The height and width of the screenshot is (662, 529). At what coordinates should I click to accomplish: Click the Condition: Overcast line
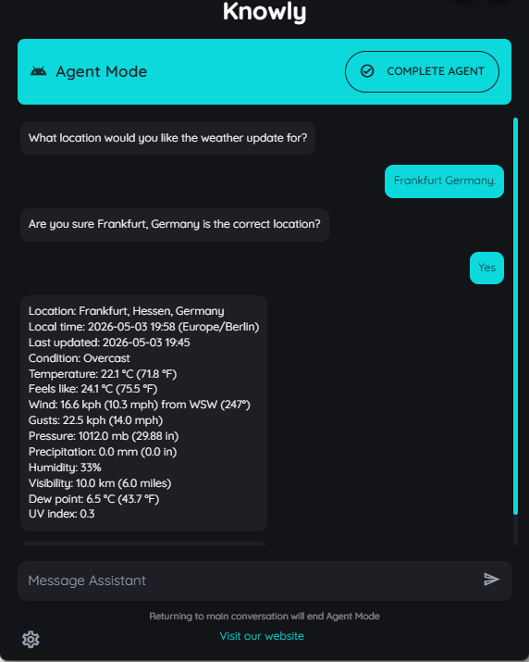[x=79, y=358]
